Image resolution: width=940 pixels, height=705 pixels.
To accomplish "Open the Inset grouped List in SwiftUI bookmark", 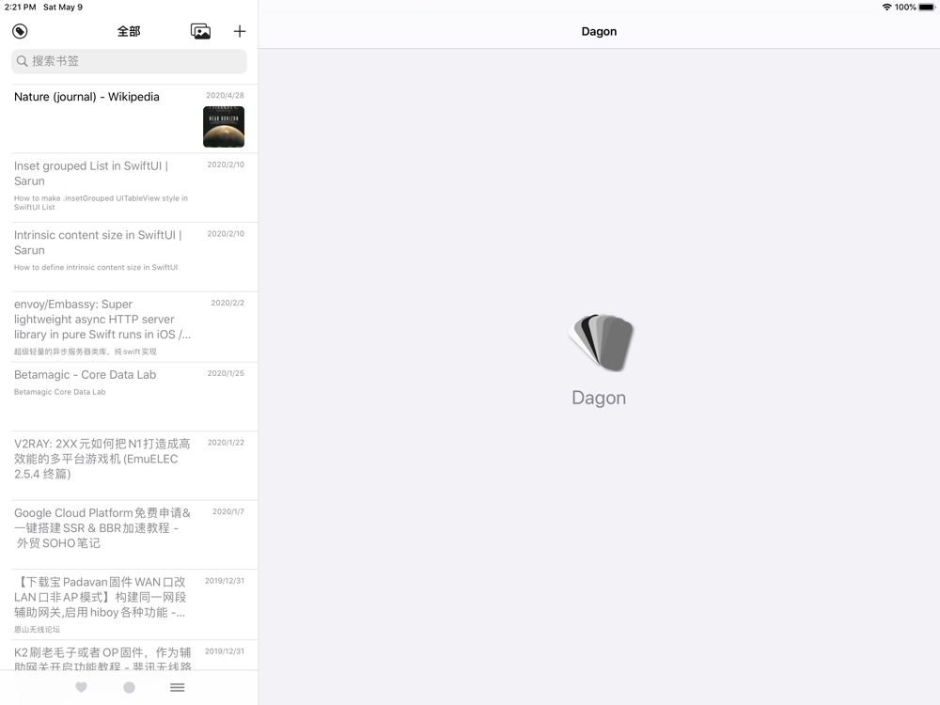I will [x=129, y=188].
